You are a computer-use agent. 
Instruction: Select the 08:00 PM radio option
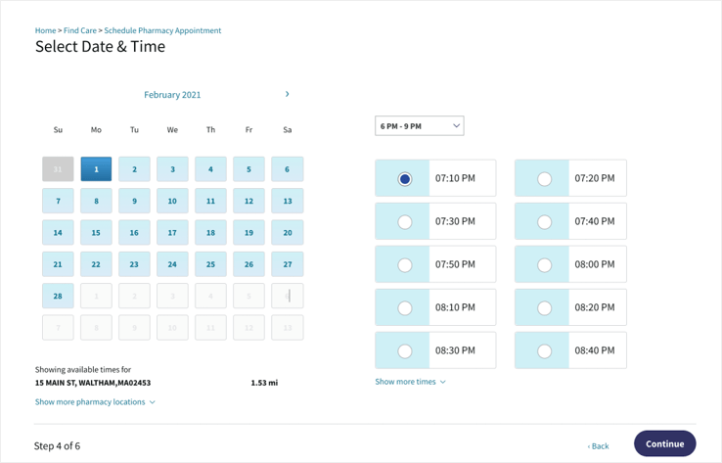[x=545, y=265]
